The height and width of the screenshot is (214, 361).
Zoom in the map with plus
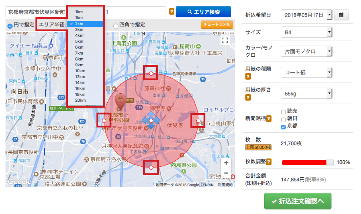(x=226, y=163)
